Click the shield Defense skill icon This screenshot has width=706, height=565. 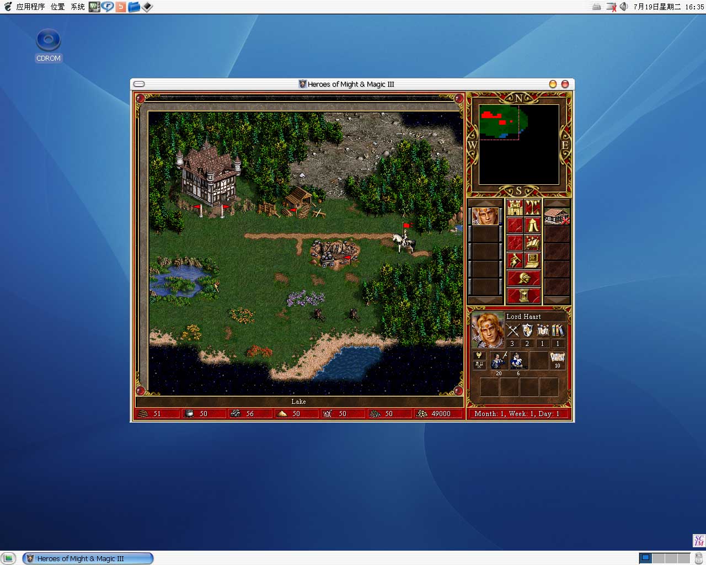528,331
